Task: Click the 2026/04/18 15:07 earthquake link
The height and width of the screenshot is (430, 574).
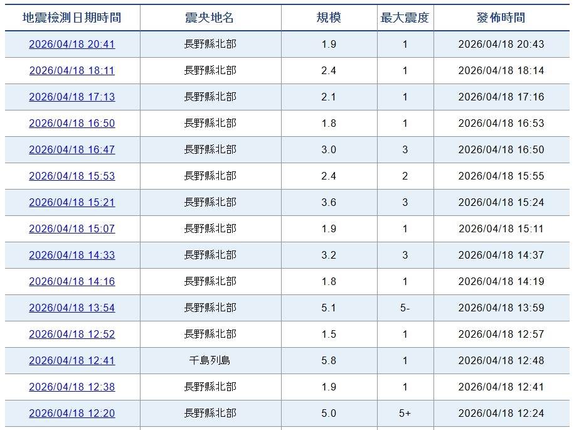Action: coord(72,228)
